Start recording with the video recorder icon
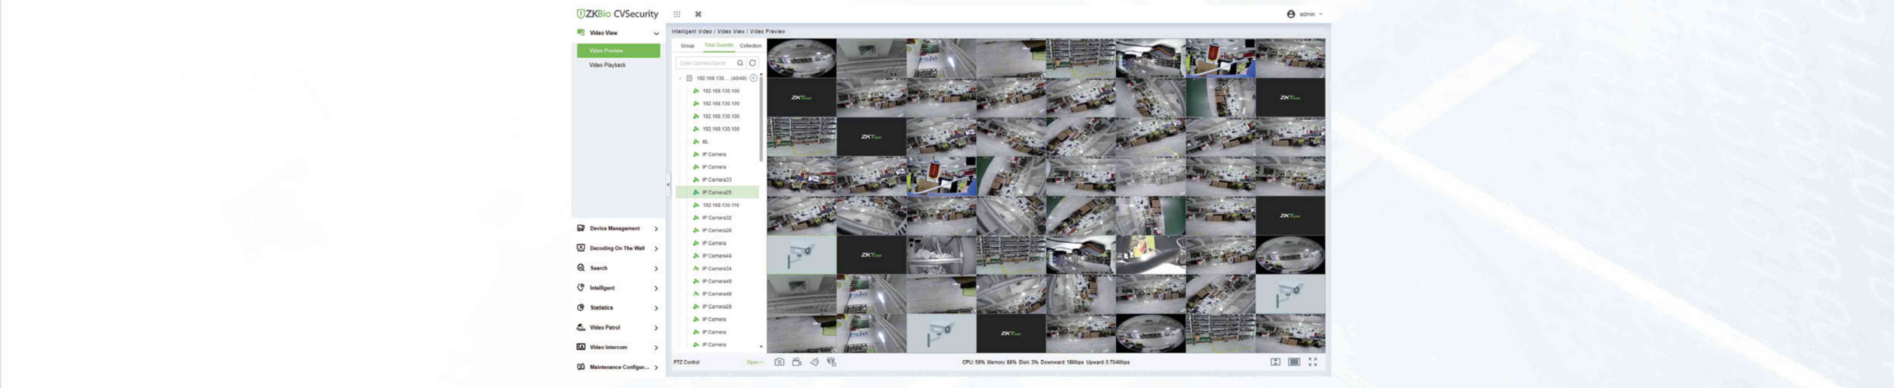 (797, 362)
